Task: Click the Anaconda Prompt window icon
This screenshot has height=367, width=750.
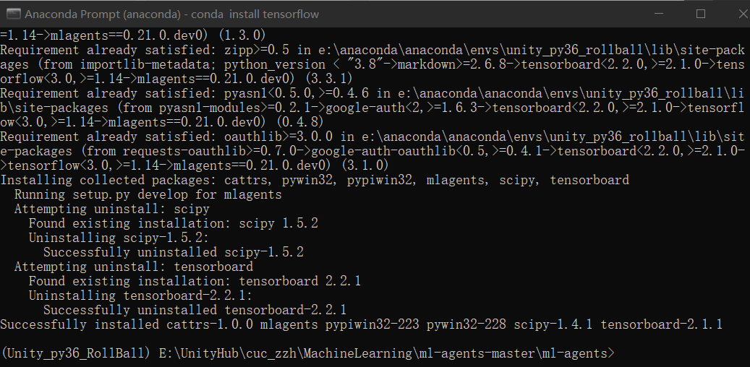Action: click(13, 14)
